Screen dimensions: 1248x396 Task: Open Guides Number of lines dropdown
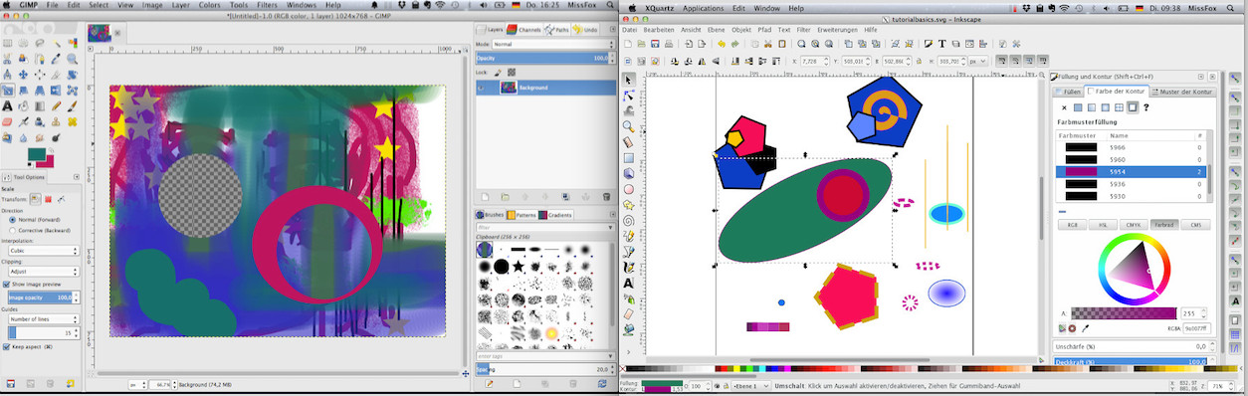tap(43, 318)
